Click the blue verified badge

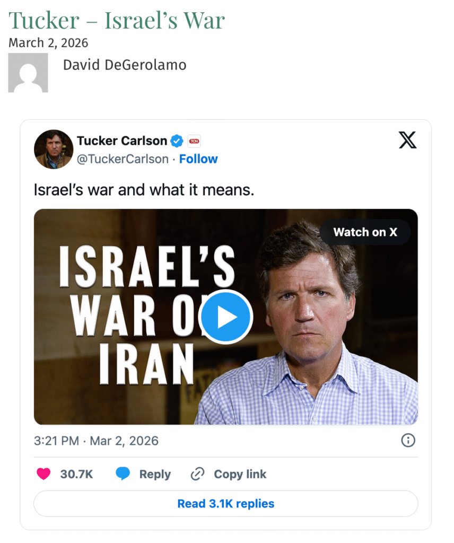[177, 141]
